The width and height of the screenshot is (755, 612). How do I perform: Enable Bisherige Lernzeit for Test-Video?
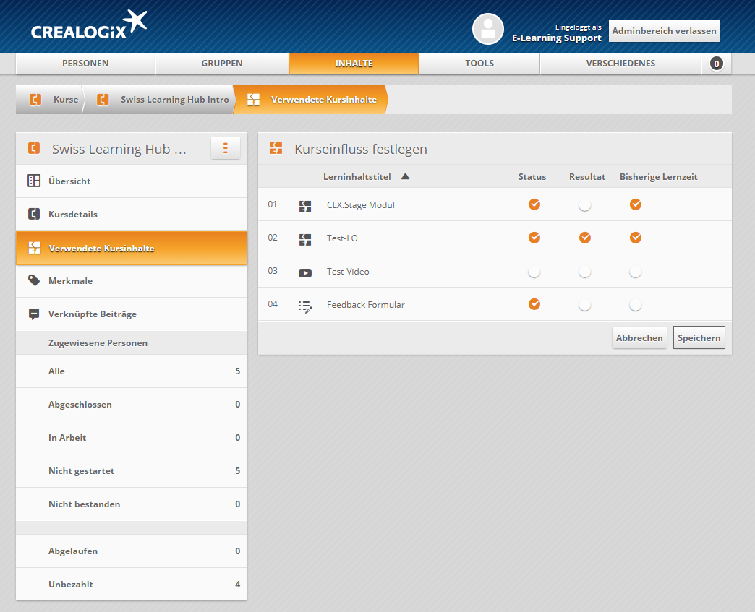[x=635, y=272]
